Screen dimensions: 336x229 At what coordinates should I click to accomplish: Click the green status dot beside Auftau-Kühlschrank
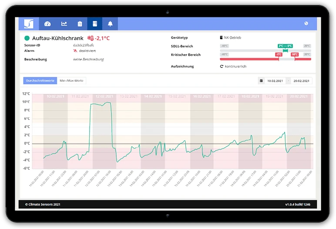[x=27, y=38]
